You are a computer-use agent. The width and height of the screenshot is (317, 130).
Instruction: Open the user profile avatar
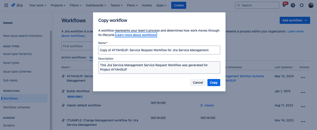(311, 5)
